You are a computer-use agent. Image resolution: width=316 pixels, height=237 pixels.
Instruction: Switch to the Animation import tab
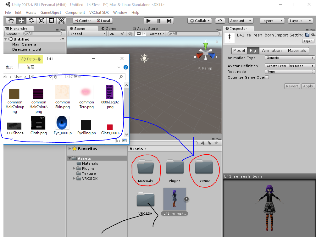pos(272,51)
